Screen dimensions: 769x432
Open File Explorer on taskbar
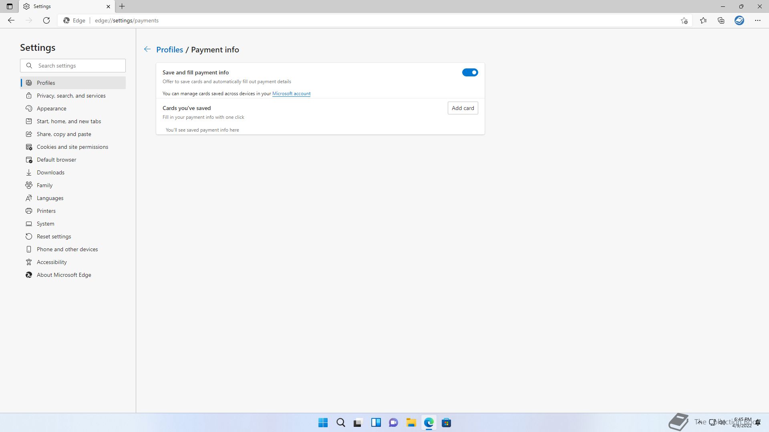[x=411, y=422]
